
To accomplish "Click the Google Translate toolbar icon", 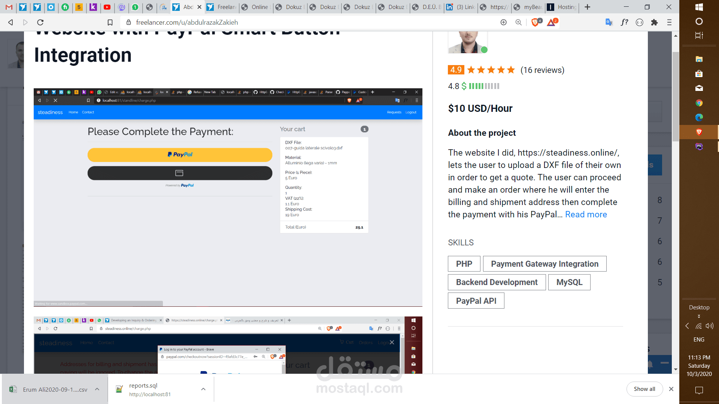I will point(609,22).
